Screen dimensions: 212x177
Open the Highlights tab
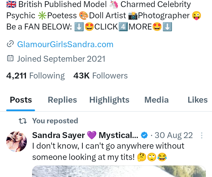click(109, 100)
